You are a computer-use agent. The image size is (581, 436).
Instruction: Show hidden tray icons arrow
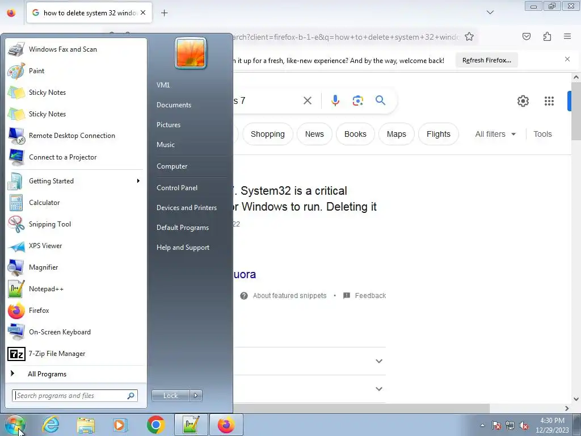pyautogui.click(x=482, y=425)
